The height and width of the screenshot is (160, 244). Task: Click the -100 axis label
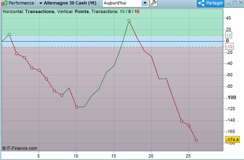click(x=231, y=98)
